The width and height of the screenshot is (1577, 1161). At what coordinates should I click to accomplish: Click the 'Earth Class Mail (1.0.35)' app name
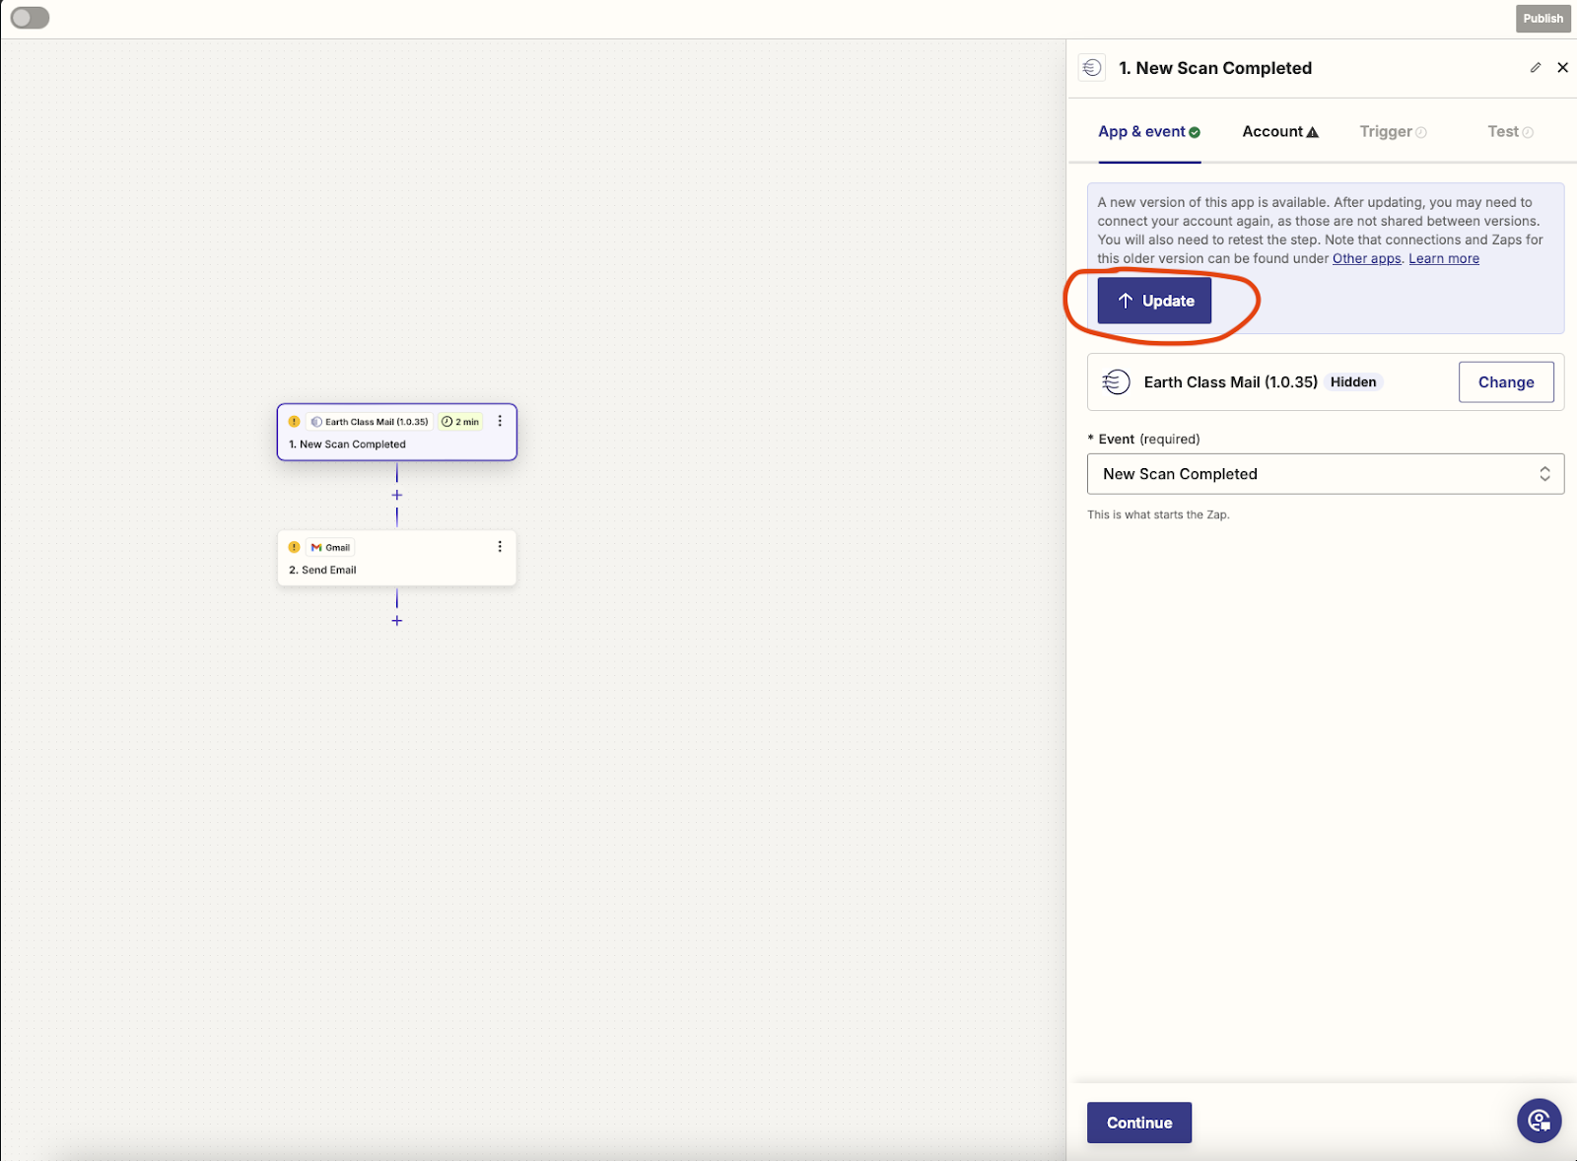(x=1231, y=382)
